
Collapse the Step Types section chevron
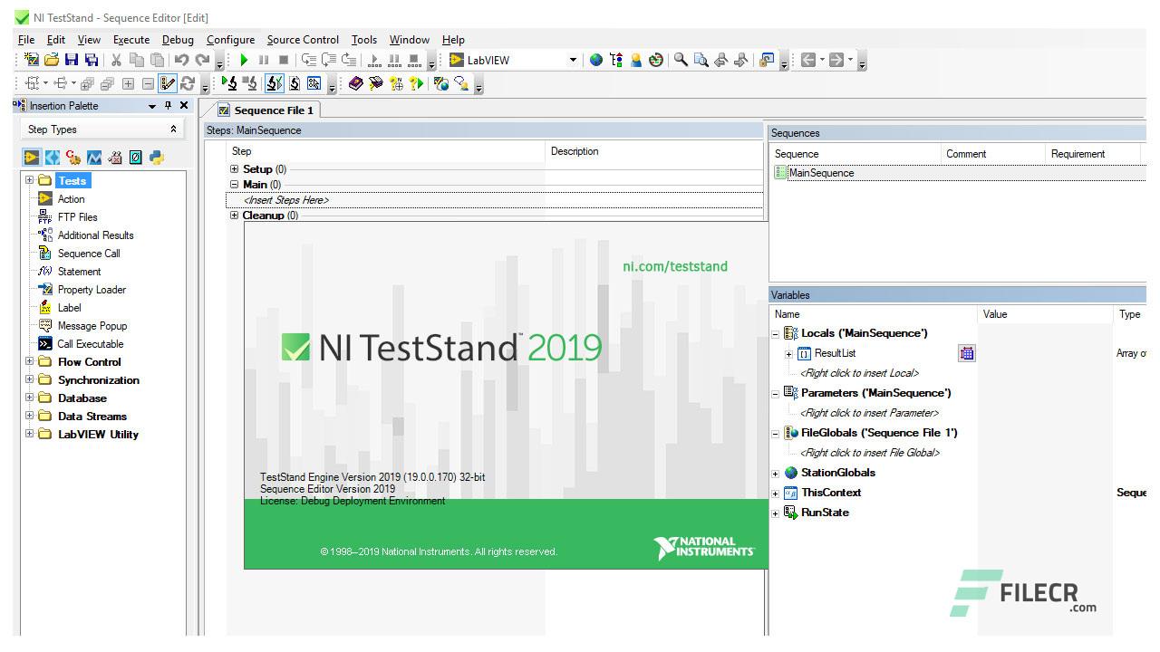click(174, 129)
